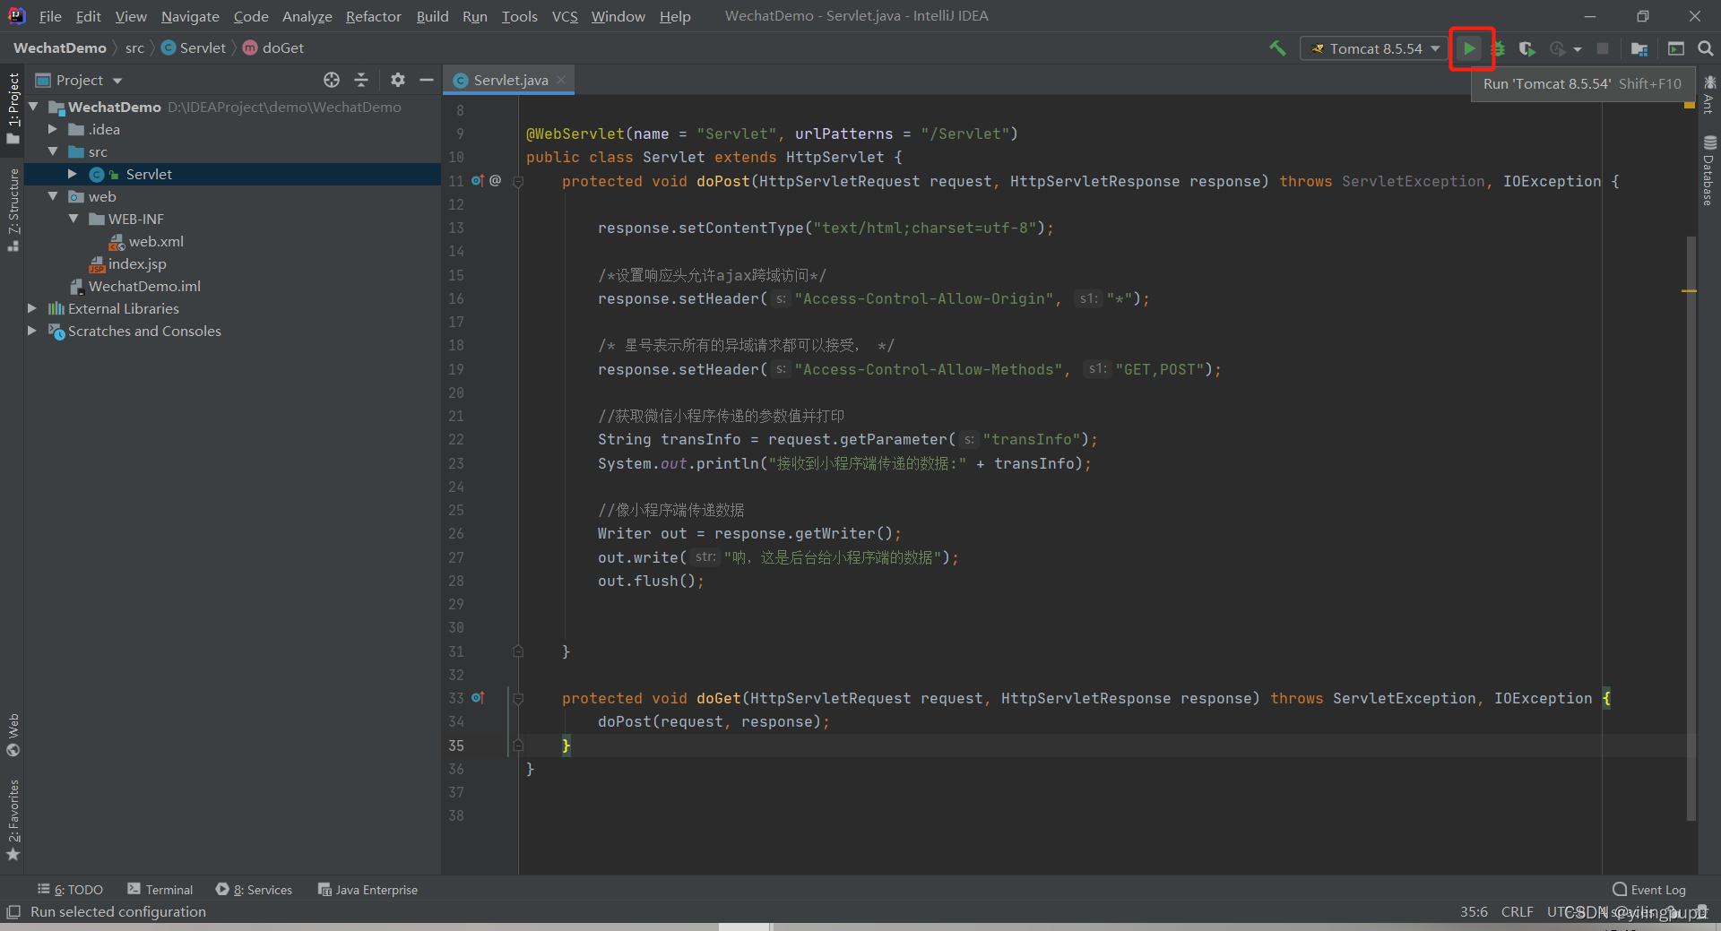Open the Services tool window
Viewport: 1721px width, 931px height.
point(254,890)
